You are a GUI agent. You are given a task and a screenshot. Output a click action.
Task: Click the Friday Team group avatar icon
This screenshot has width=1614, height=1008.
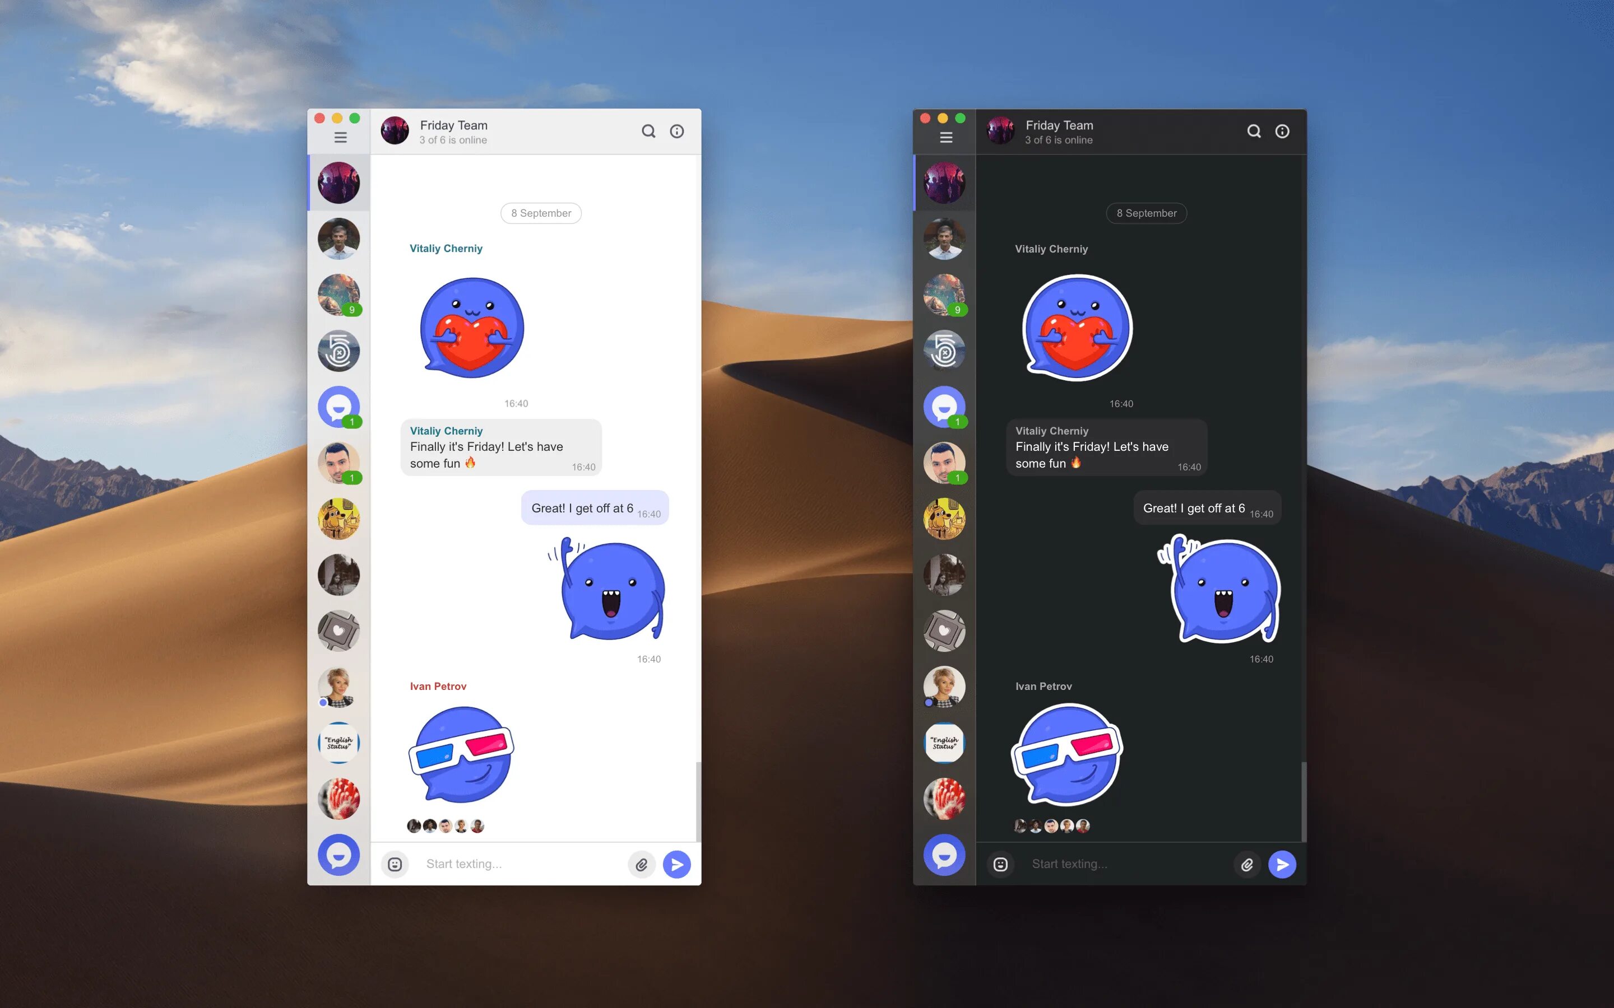[x=395, y=131]
